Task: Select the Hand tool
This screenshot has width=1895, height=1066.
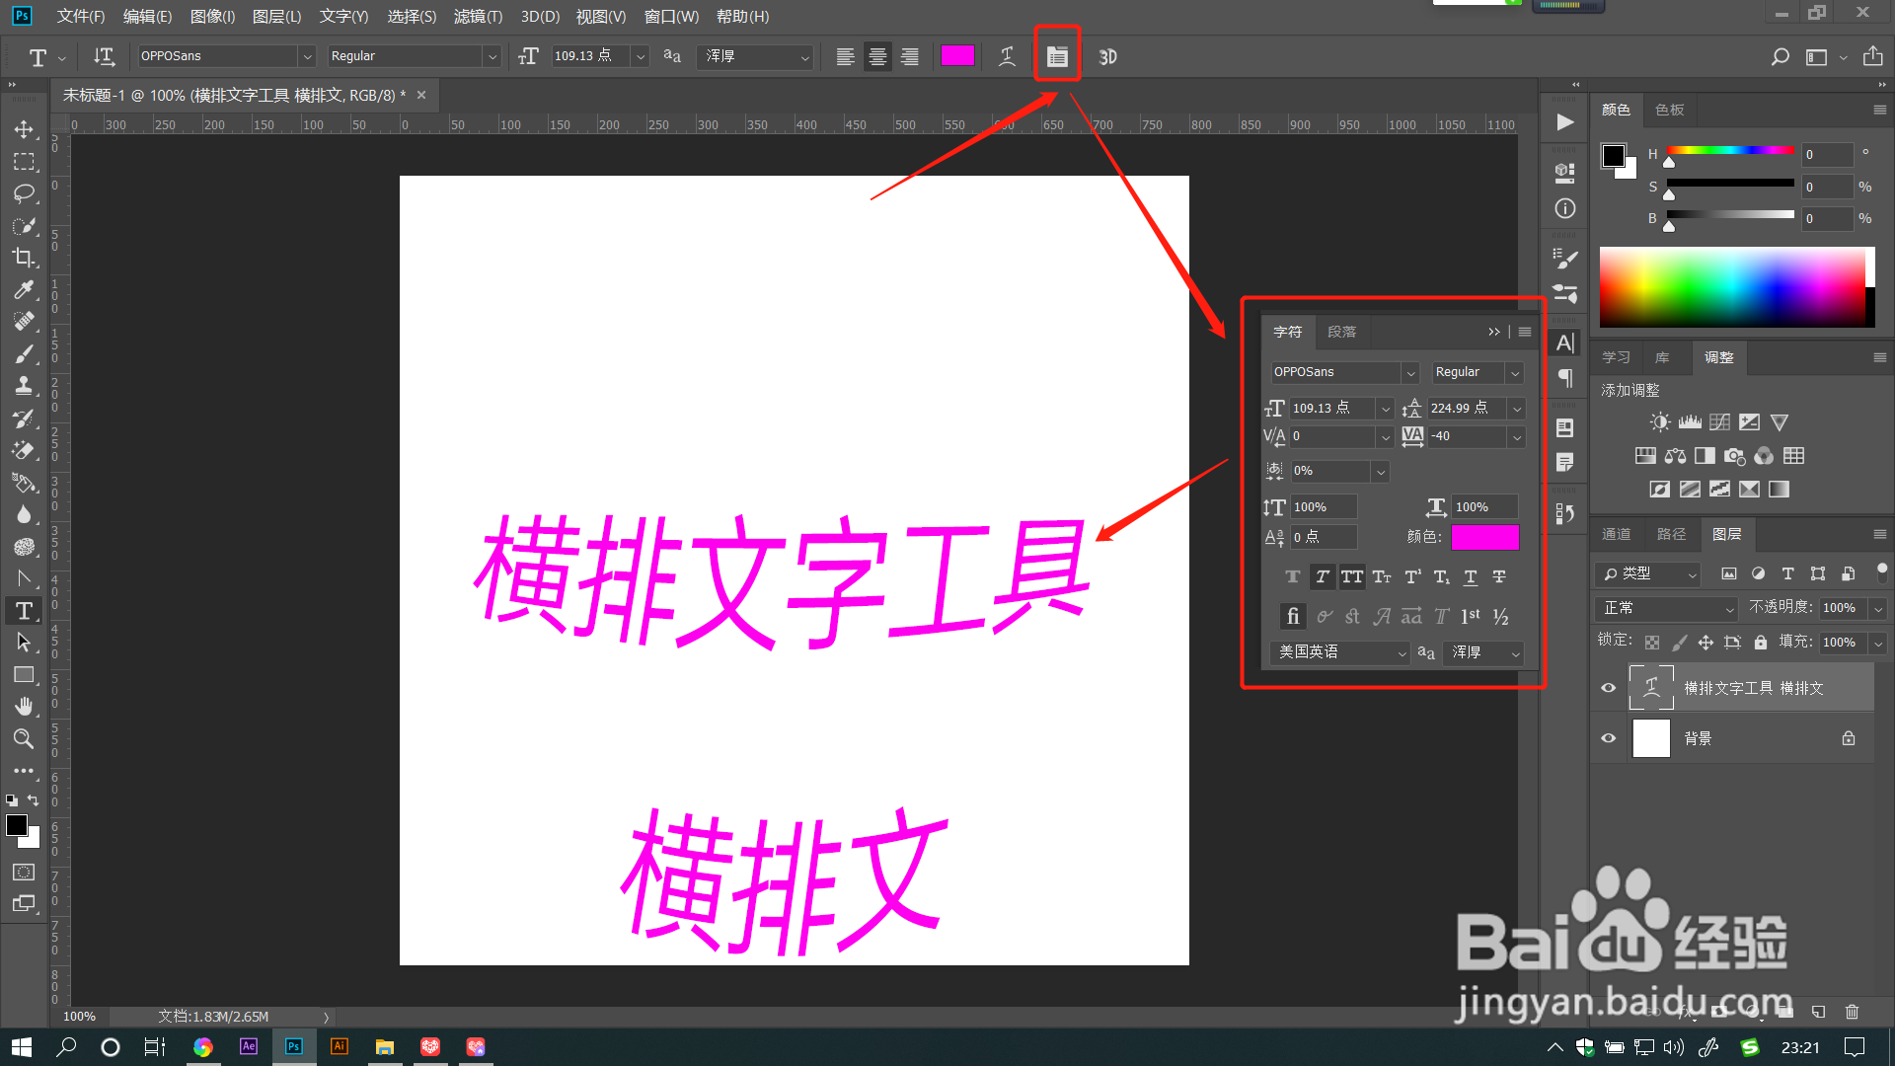Action: 24,707
